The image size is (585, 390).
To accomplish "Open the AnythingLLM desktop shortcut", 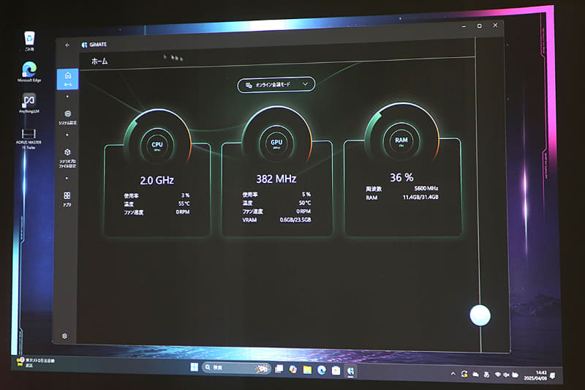I will coord(29,103).
